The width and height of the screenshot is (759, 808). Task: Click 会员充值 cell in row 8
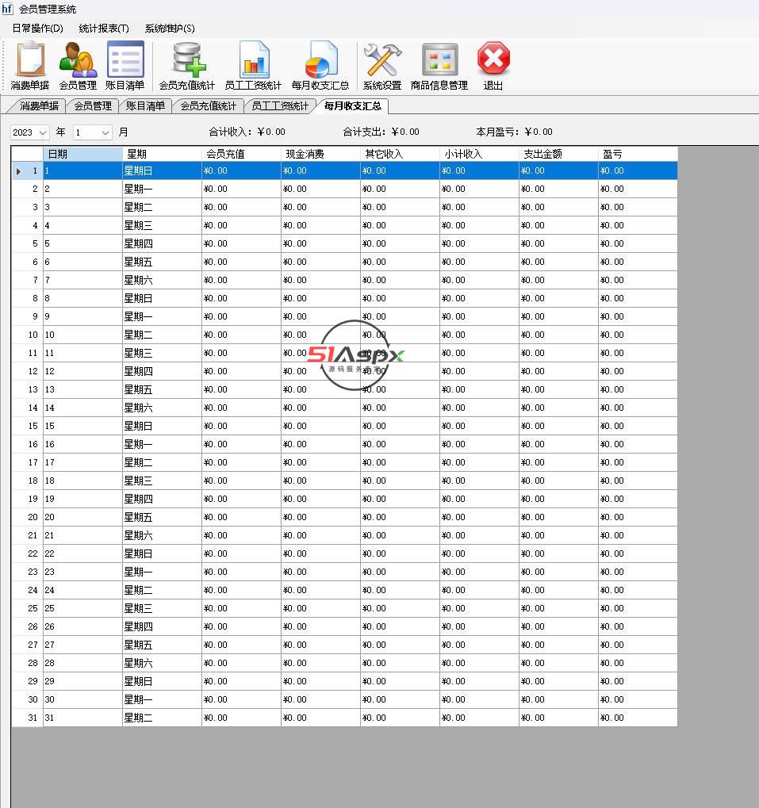[241, 298]
